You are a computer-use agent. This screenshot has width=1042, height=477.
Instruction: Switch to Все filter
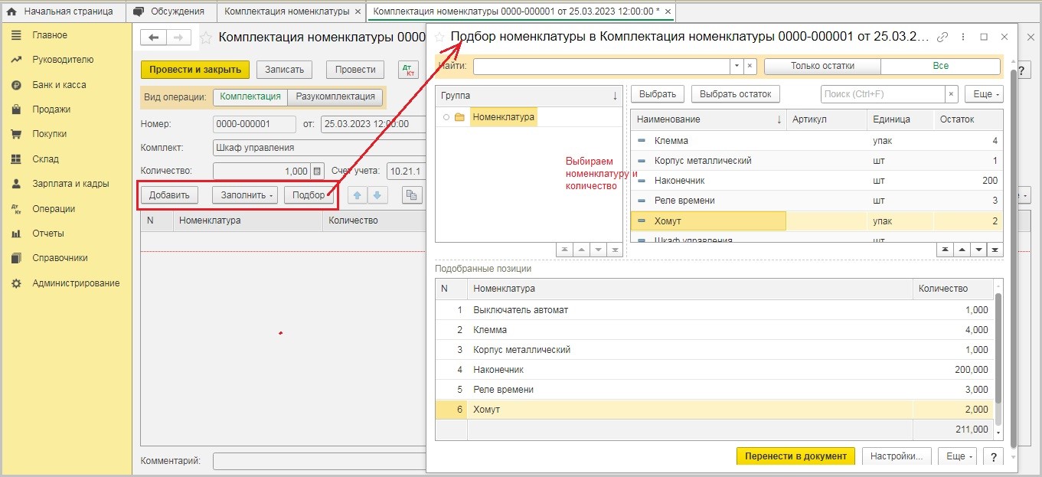pos(940,67)
